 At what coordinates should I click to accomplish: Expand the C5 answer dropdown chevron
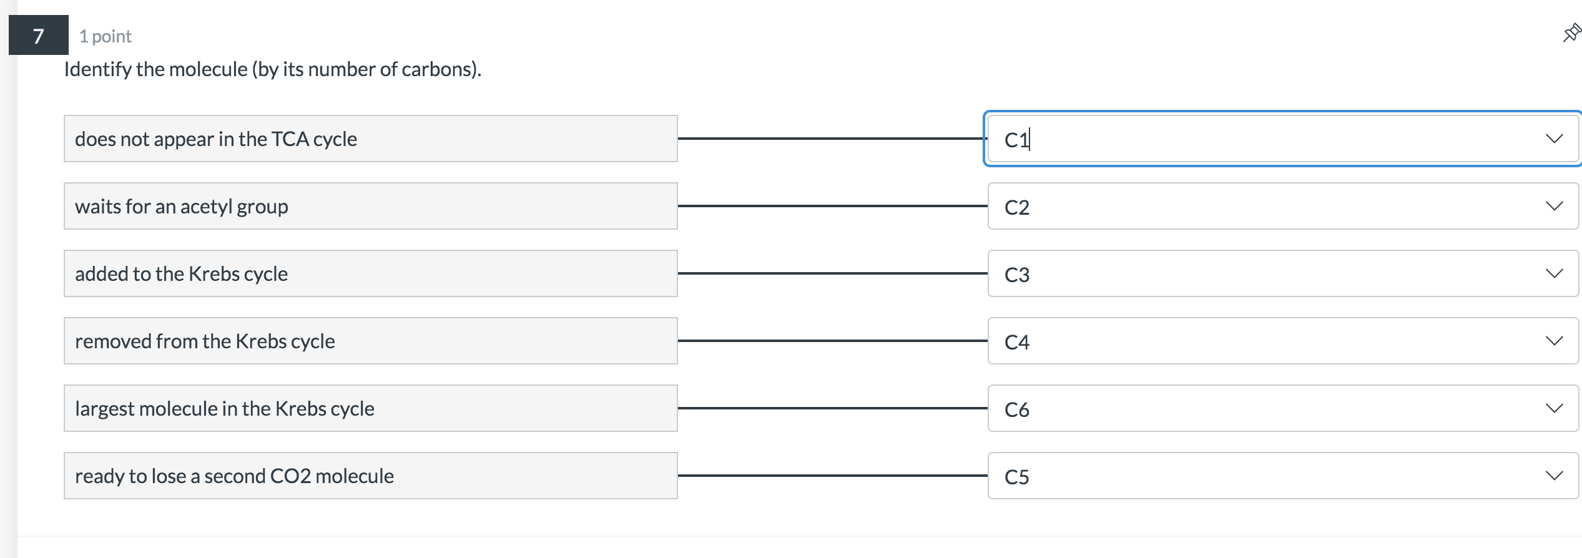click(1554, 476)
